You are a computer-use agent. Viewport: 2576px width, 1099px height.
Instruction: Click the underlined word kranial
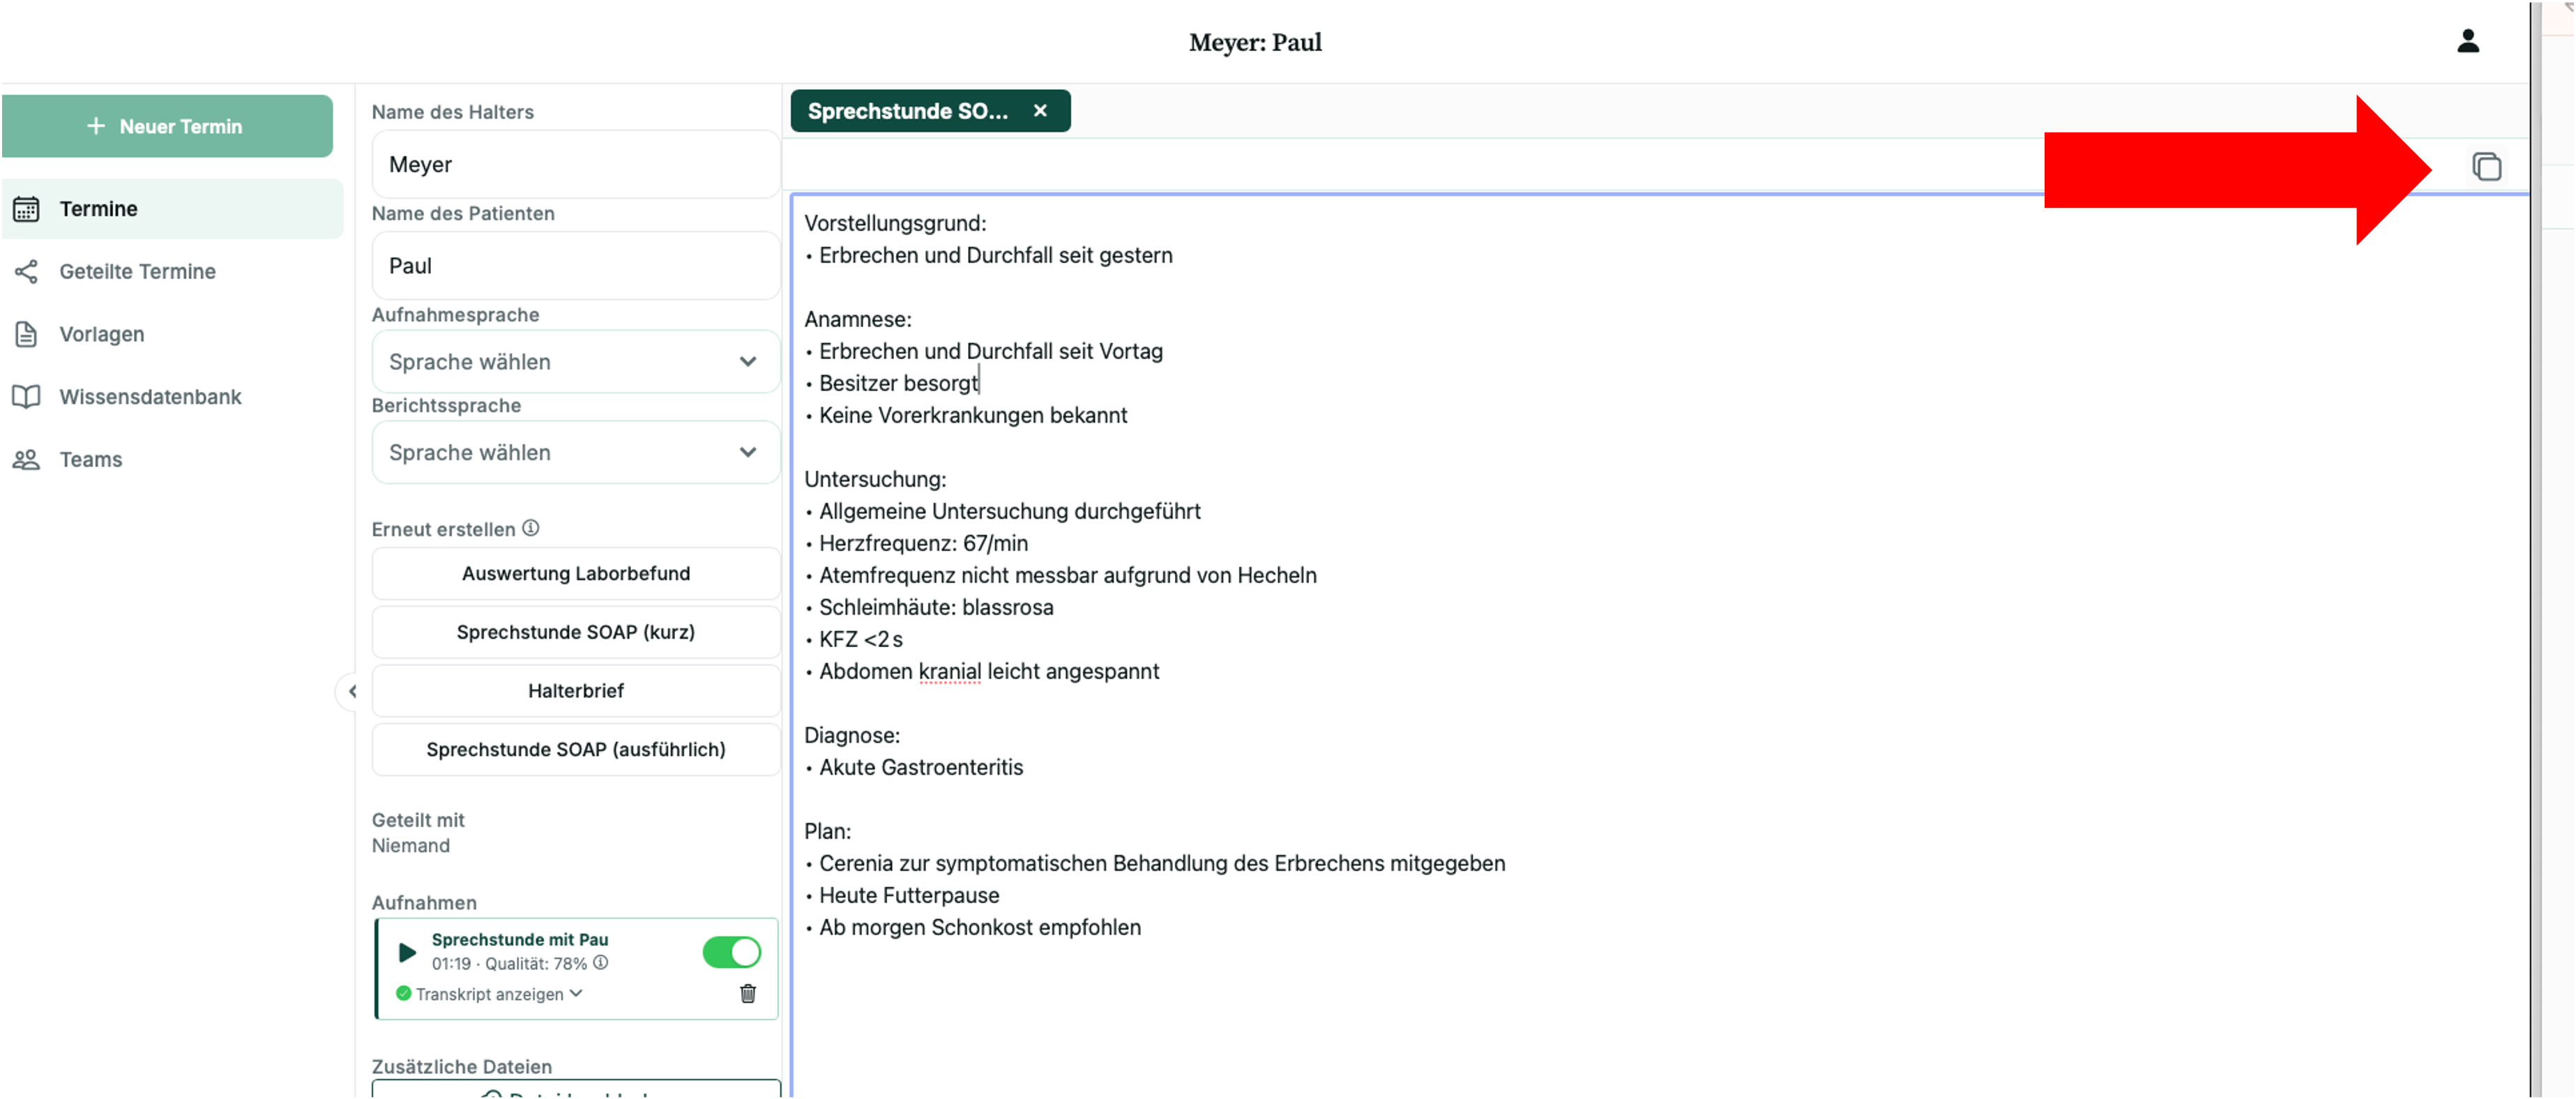tap(949, 671)
